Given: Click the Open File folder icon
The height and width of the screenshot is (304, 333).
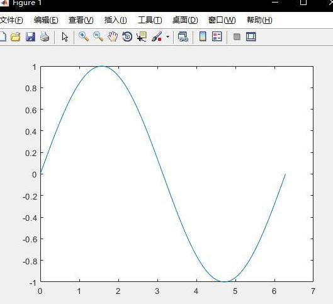Looking at the screenshot, I should [16, 37].
